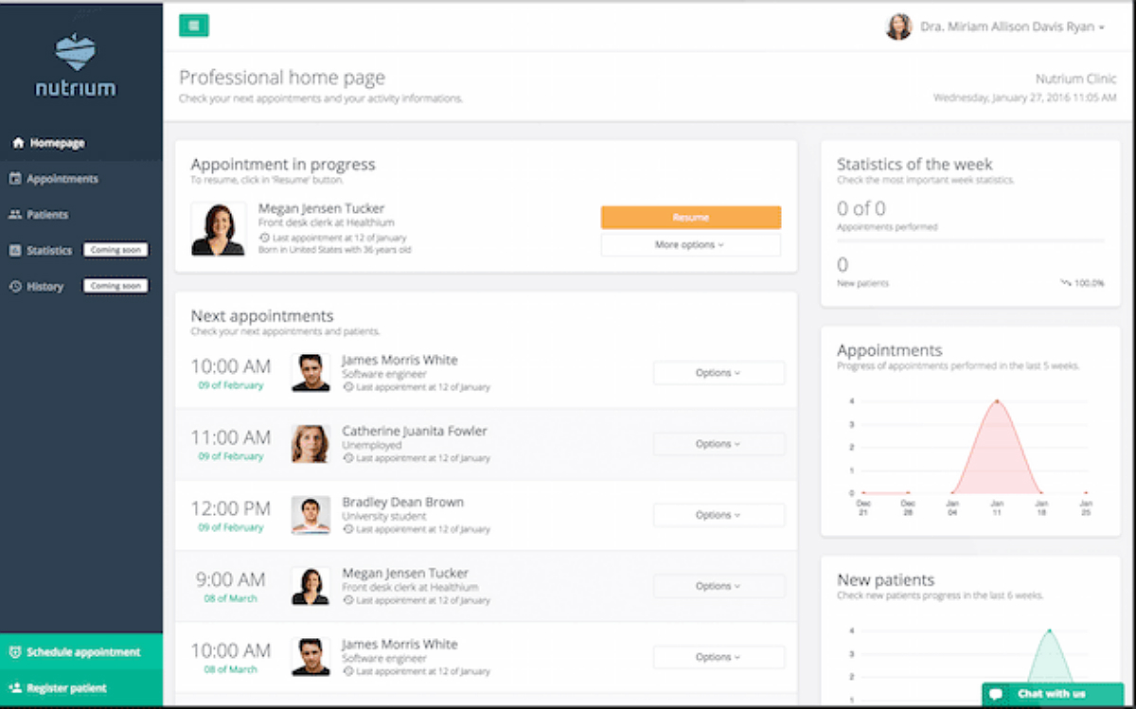
Task: Click Catherine Juanita Fowler's photo
Action: pos(311,444)
